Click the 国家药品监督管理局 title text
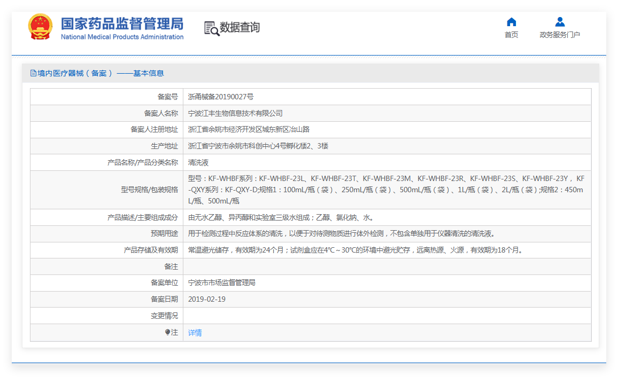Image resolution: width=618 pixels, height=377 pixels. [122, 23]
